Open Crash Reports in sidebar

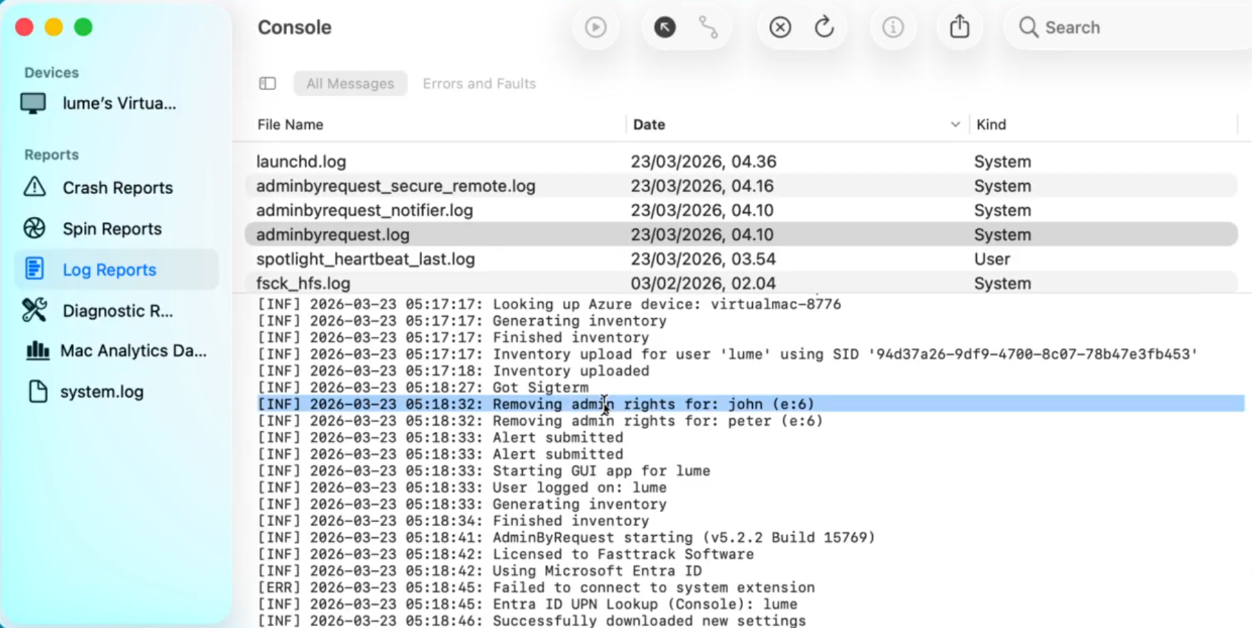(x=116, y=188)
